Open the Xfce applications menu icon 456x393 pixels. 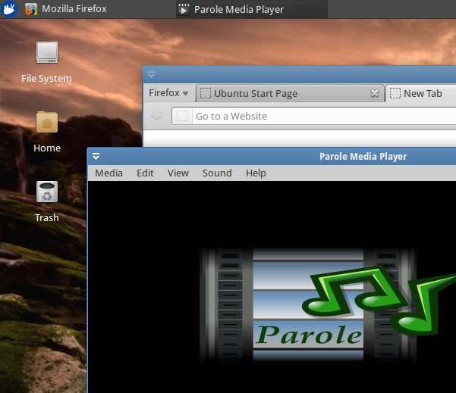(10, 9)
